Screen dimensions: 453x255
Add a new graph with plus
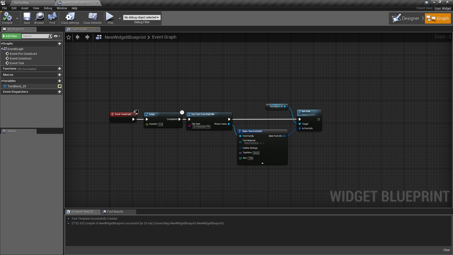pyautogui.click(x=59, y=44)
